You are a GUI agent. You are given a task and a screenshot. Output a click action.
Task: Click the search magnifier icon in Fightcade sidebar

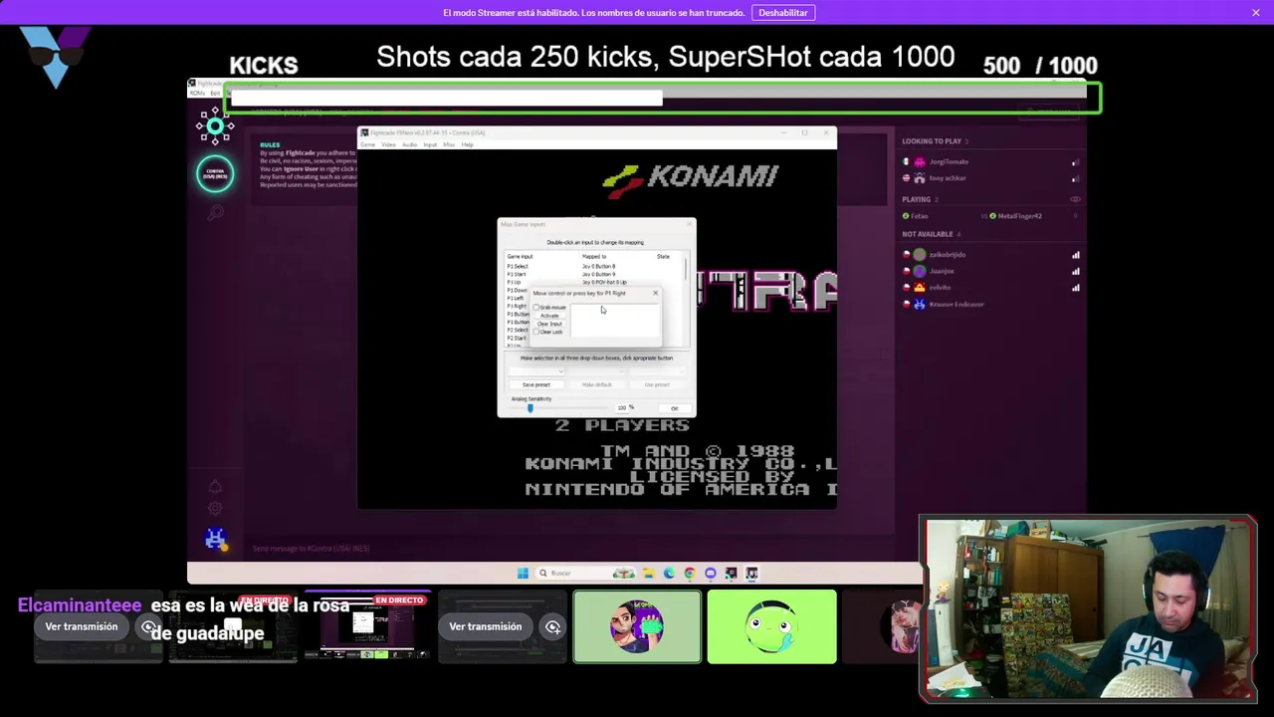pos(215,212)
